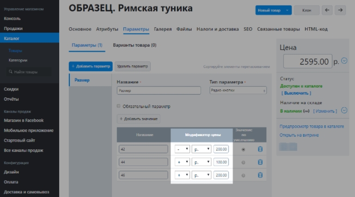Viewport: 355px width, 197px height.
Task: Click Клон button
Action: coord(307,10)
